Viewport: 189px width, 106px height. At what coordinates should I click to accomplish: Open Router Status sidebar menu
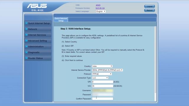pyautogui.click(x=38, y=58)
